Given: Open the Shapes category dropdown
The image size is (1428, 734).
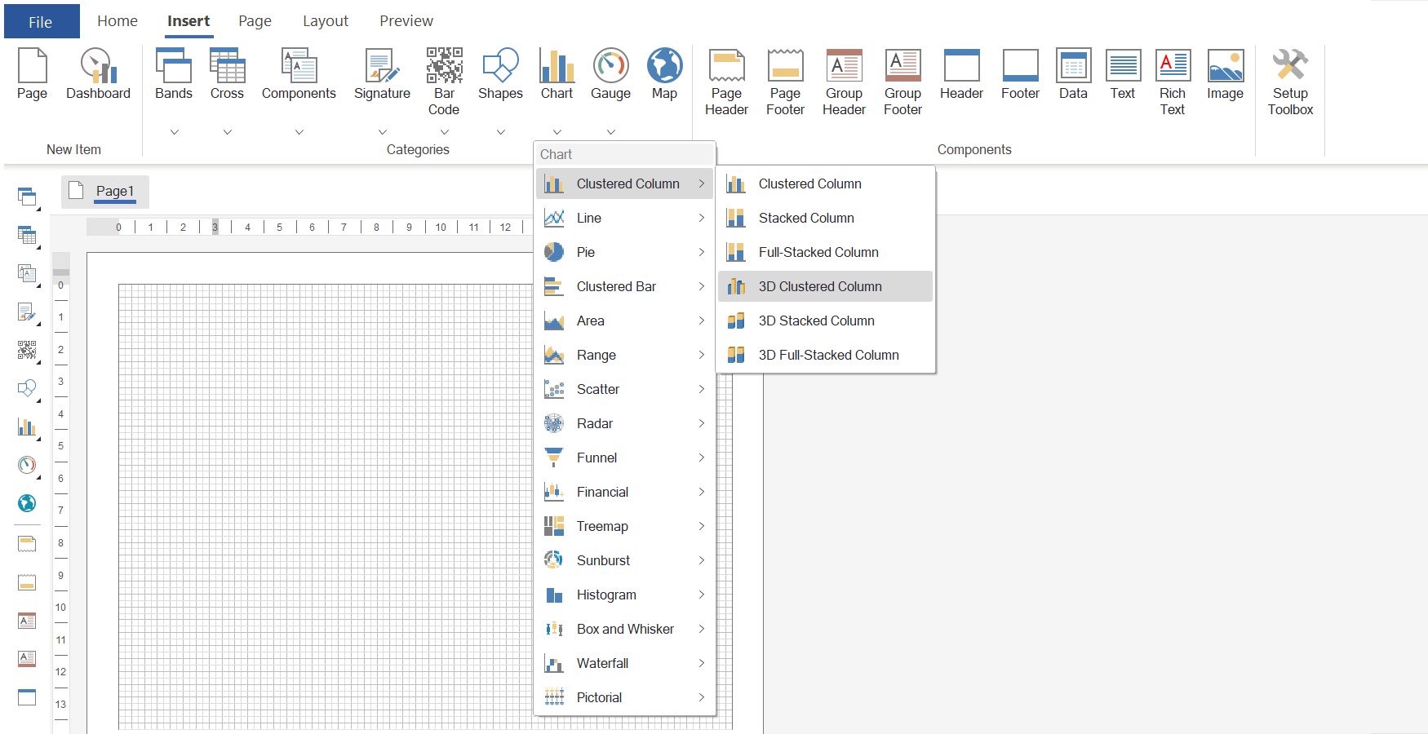Looking at the screenshot, I should click(500, 131).
